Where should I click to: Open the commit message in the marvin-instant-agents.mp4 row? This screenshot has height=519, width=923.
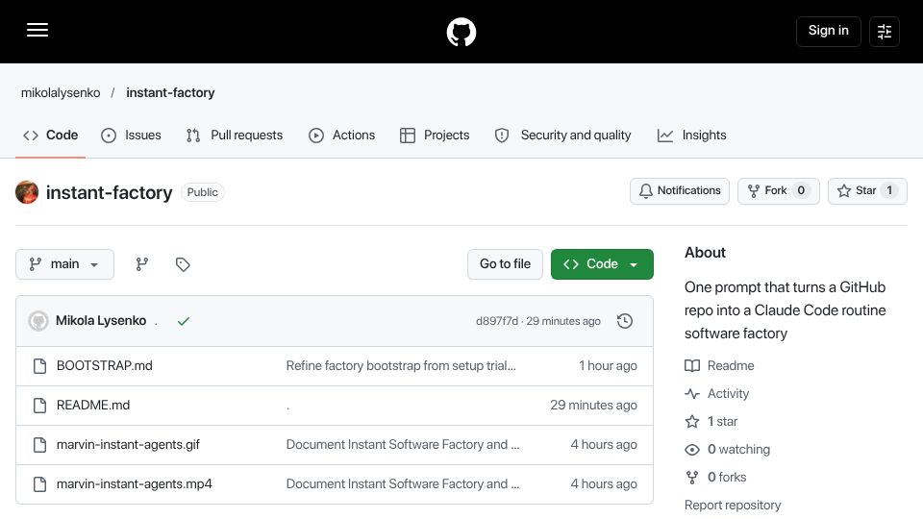[403, 483]
